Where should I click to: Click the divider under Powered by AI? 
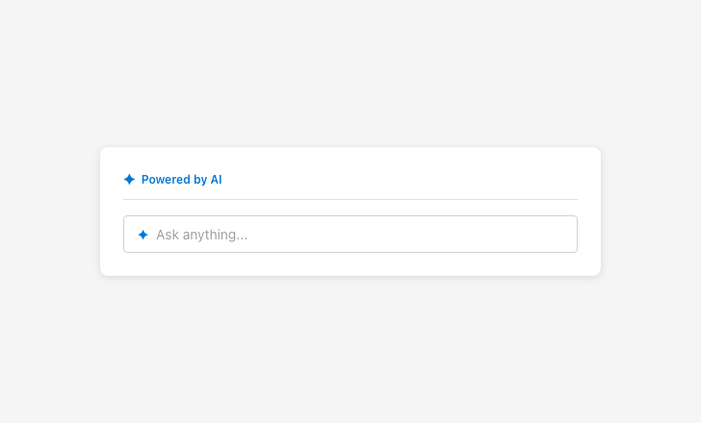pos(350,200)
